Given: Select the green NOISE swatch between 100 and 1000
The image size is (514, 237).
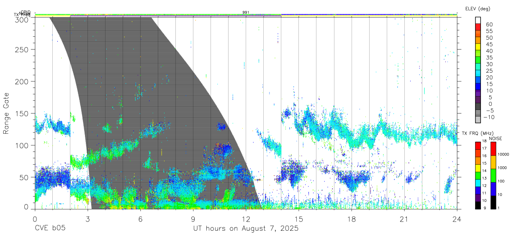Looking at the screenshot, I should pyautogui.click(x=493, y=175).
